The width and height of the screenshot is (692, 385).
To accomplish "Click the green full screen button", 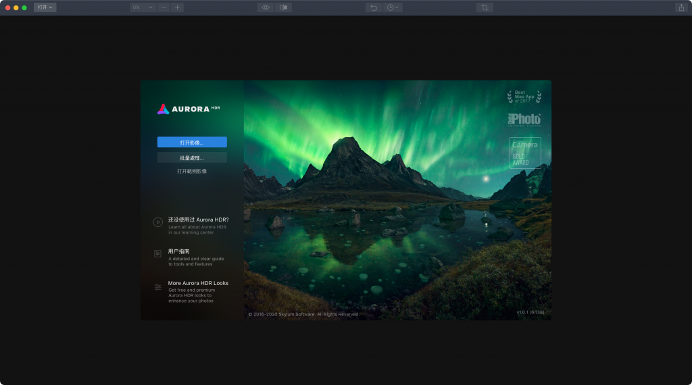I will (x=24, y=7).
